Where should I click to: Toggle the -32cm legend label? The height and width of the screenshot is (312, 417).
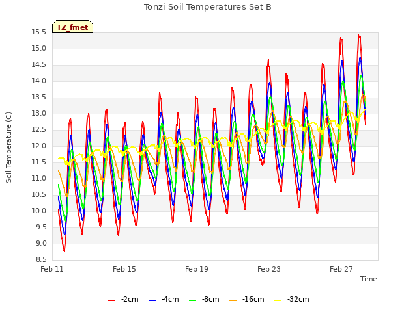(x=298, y=299)
